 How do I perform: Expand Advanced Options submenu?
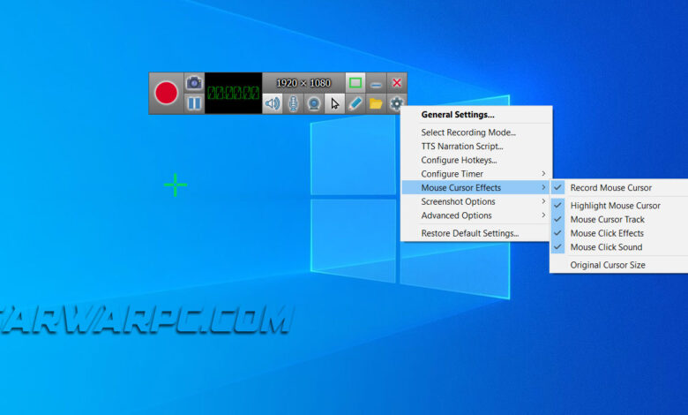coord(476,215)
